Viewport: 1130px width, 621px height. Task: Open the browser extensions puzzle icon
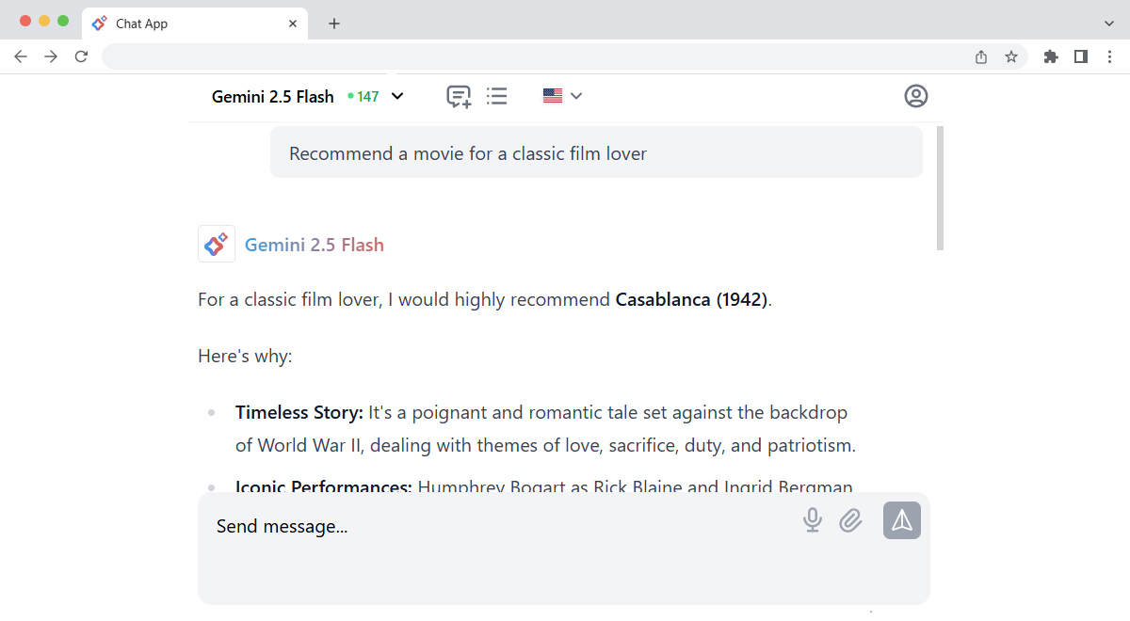tap(1050, 56)
